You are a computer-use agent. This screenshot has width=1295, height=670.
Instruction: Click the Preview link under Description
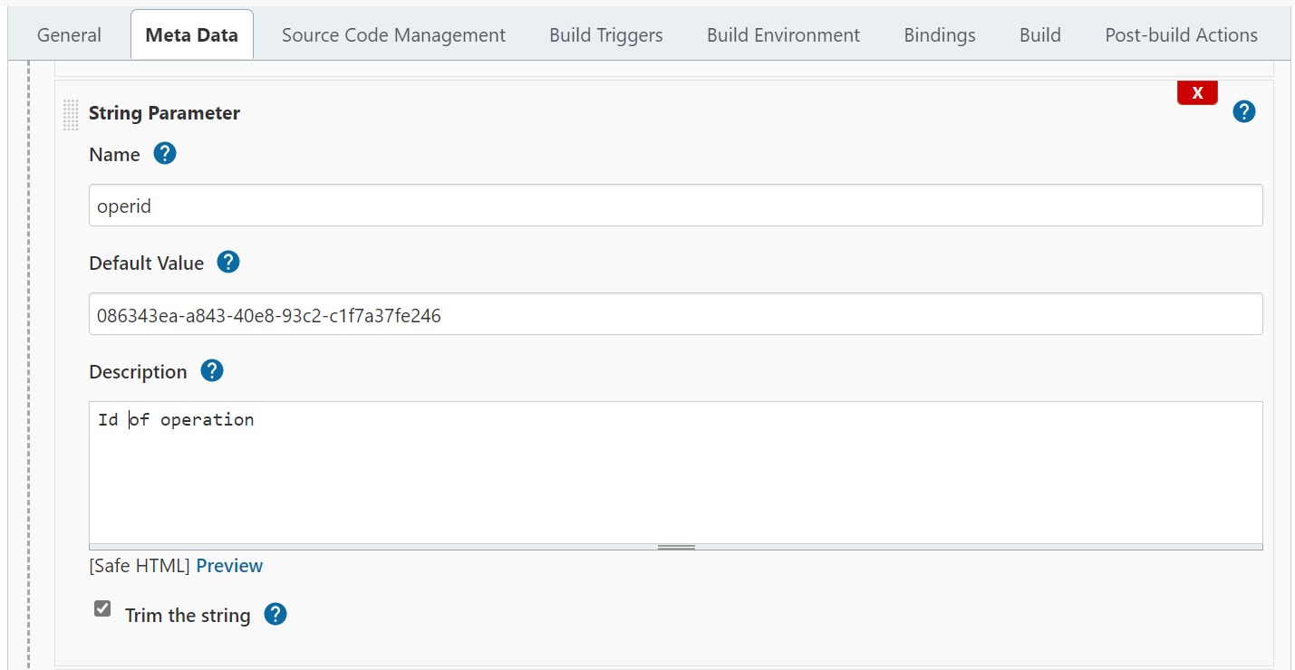pyautogui.click(x=229, y=566)
